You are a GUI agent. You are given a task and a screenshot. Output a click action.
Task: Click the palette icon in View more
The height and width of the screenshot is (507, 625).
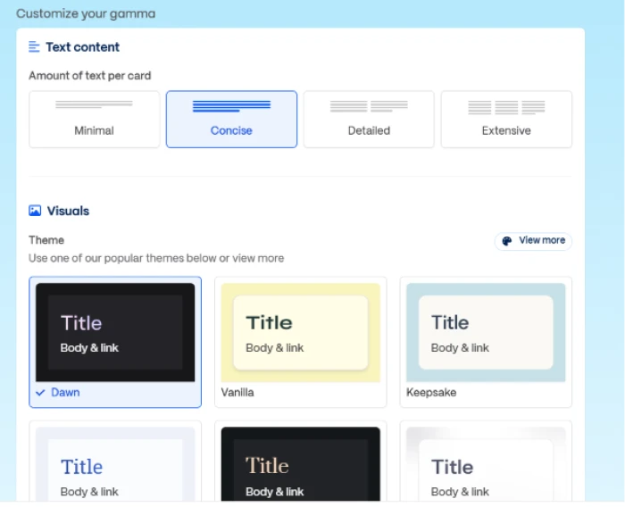[x=506, y=241]
